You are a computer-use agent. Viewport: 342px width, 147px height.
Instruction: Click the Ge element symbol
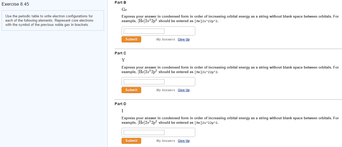pos(124,9)
